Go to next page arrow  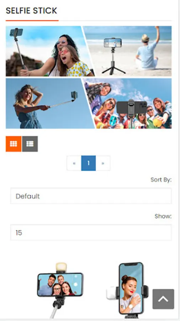103,163
